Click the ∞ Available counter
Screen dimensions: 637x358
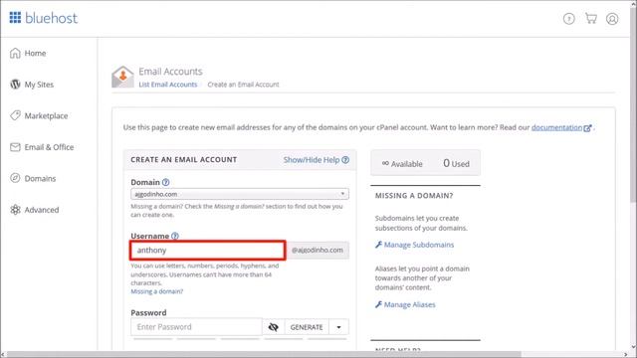pyautogui.click(x=402, y=163)
